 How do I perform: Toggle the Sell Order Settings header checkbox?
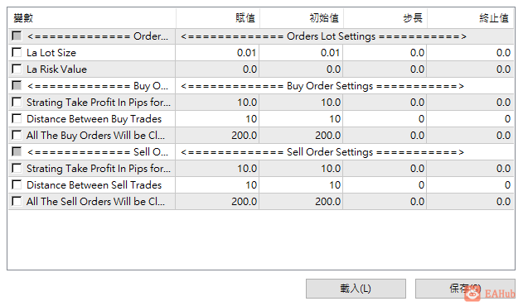tap(17, 151)
